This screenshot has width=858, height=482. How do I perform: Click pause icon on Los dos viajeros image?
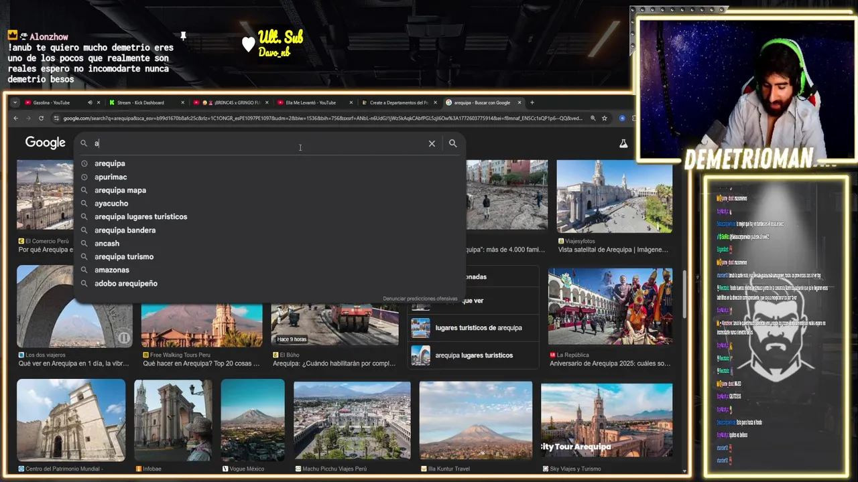pyautogui.click(x=123, y=338)
